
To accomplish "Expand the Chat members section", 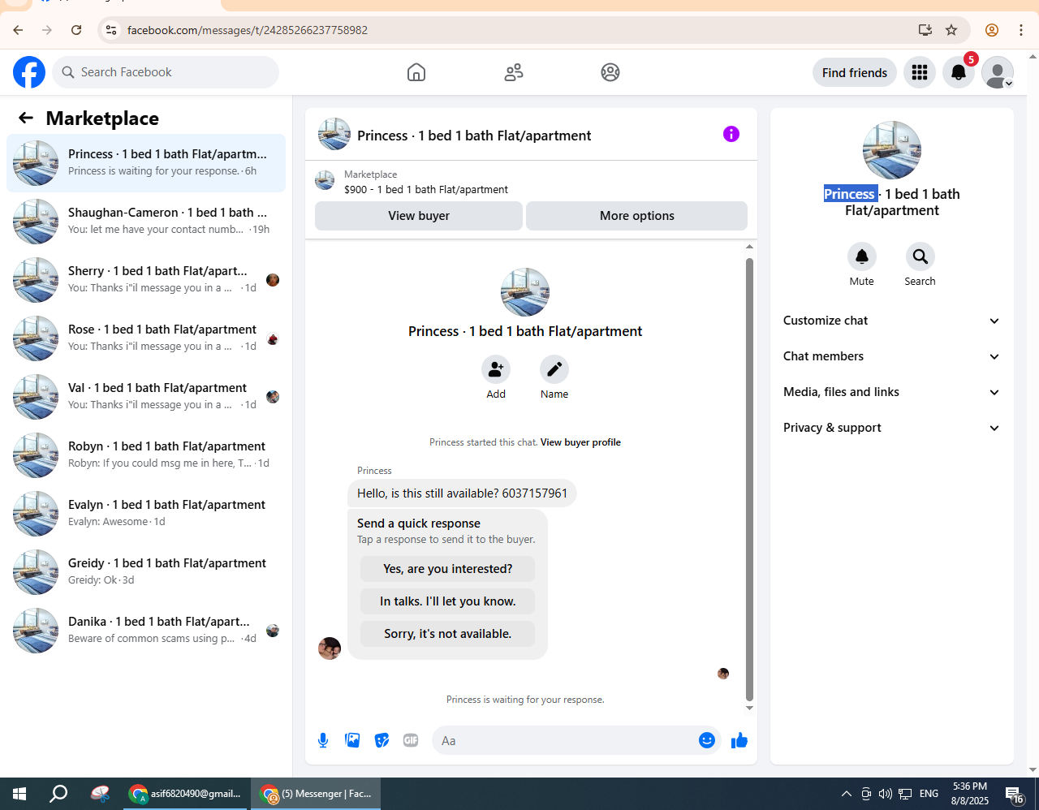I will coord(892,356).
